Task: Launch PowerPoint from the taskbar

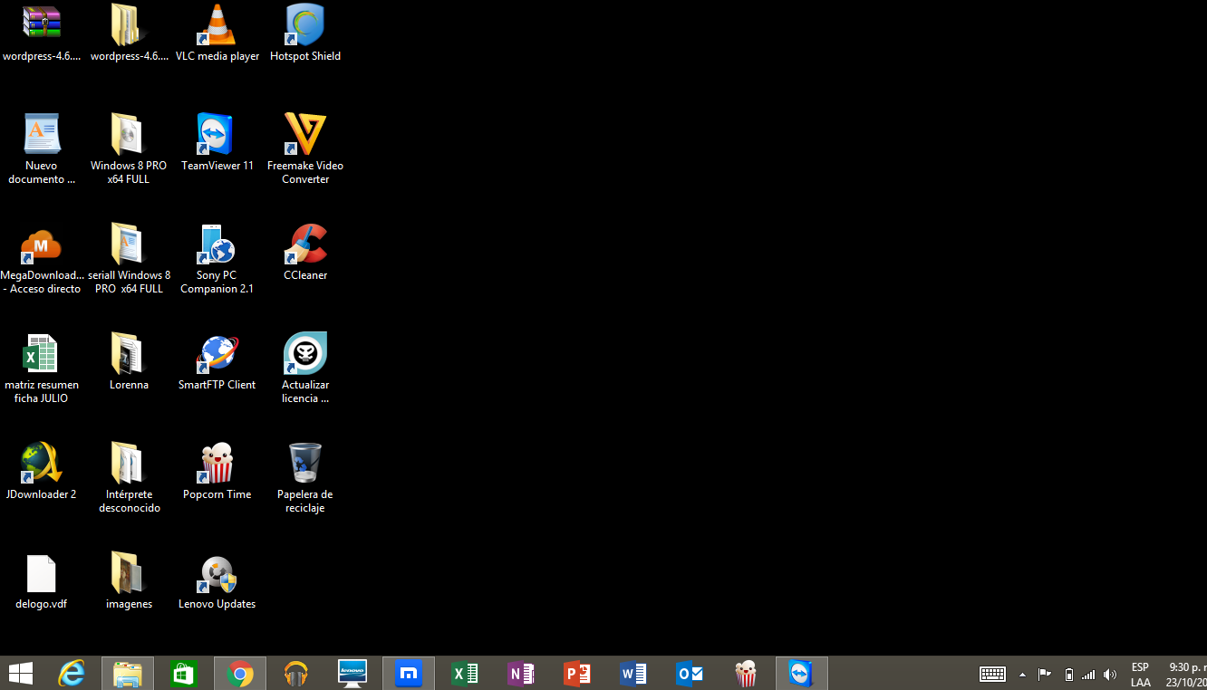Action: click(577, 674)
